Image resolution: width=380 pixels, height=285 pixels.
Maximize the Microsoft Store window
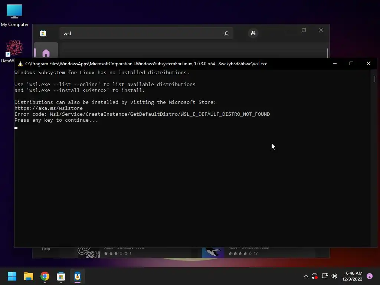[304, 30]
